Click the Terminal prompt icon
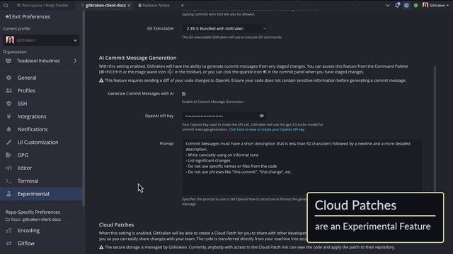 click(9, 181)
